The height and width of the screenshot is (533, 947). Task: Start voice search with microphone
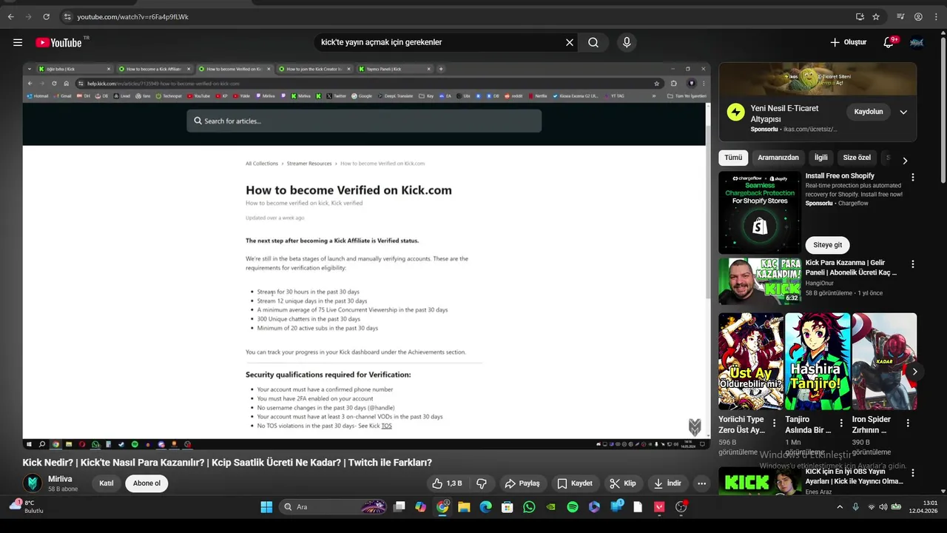pyautogui.click(x=627, y=42)
